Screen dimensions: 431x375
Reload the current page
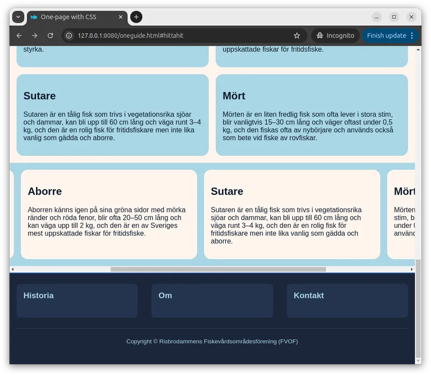[50, 36]
